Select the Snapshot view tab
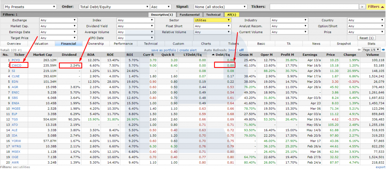The image size is (386, 170). [x=344, y=44]
